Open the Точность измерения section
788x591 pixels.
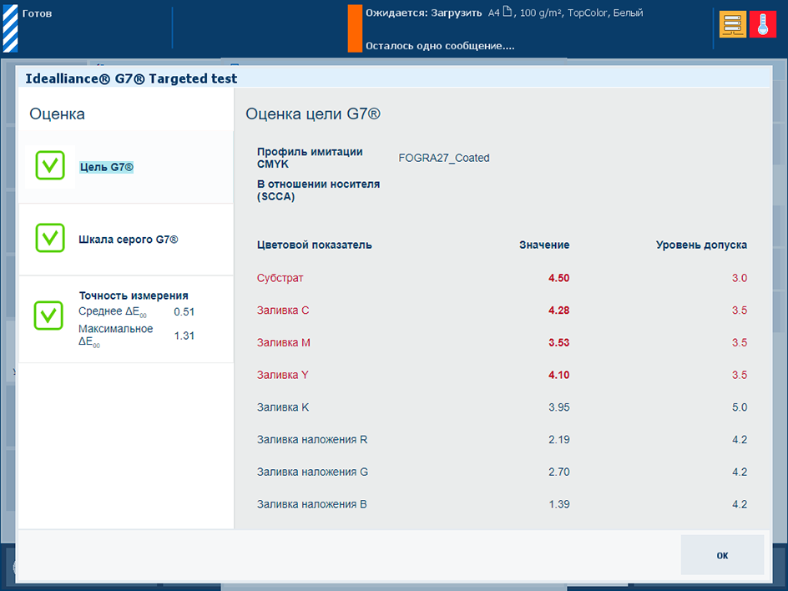pyautogui.click(x=126, y=319)
